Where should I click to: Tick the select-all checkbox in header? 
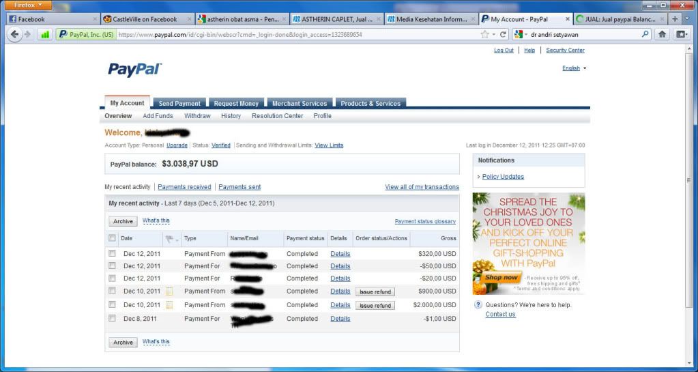point(112,238)
